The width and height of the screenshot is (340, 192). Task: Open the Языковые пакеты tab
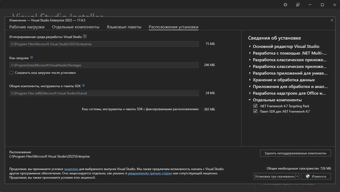coord(124,27)
